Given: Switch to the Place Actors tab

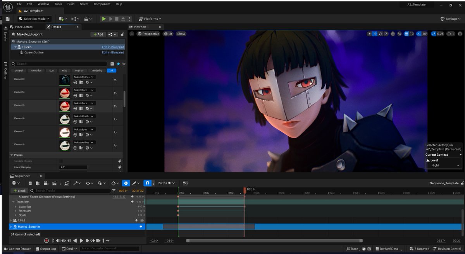Looking at the screenshot, I should coord(21,27).
